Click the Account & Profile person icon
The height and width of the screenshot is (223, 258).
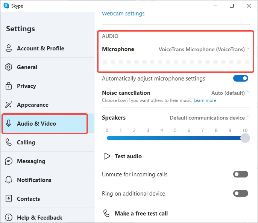click(9, 49)
